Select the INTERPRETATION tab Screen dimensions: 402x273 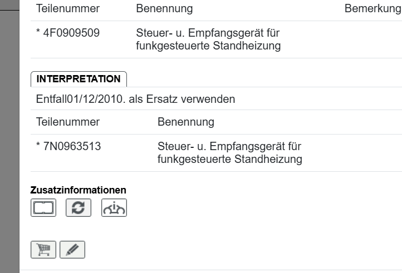point(79,79)
